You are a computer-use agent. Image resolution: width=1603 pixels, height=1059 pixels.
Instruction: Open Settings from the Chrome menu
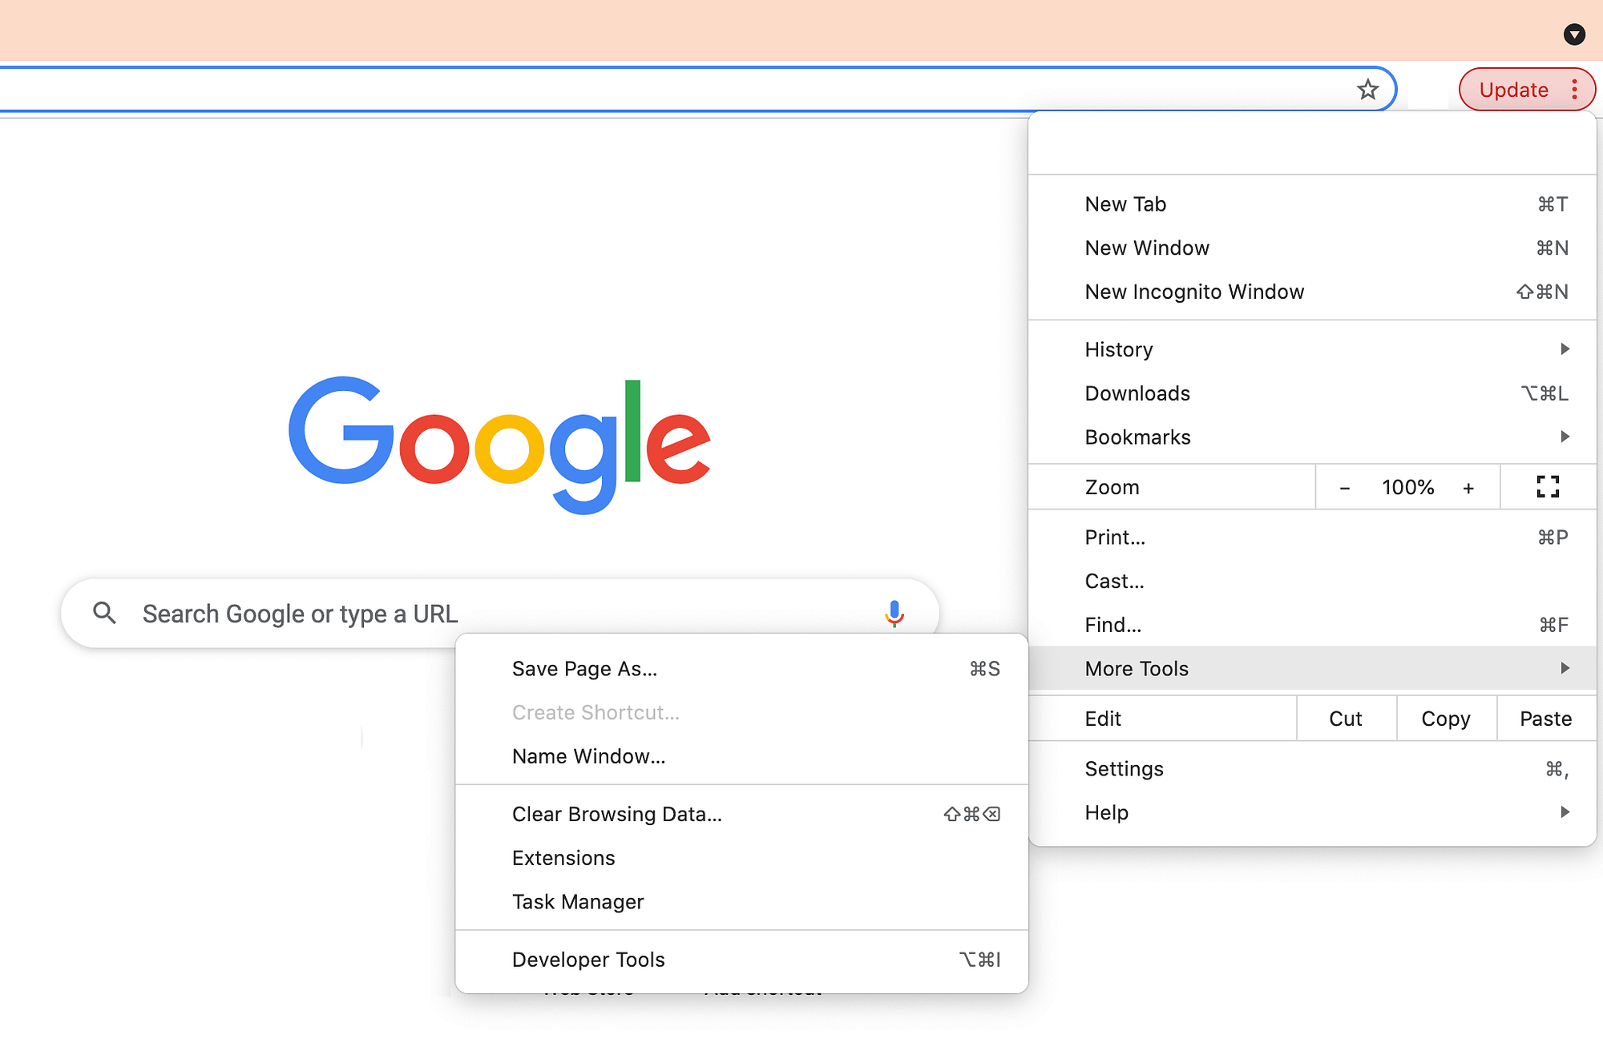click(x=1124, y=769)
